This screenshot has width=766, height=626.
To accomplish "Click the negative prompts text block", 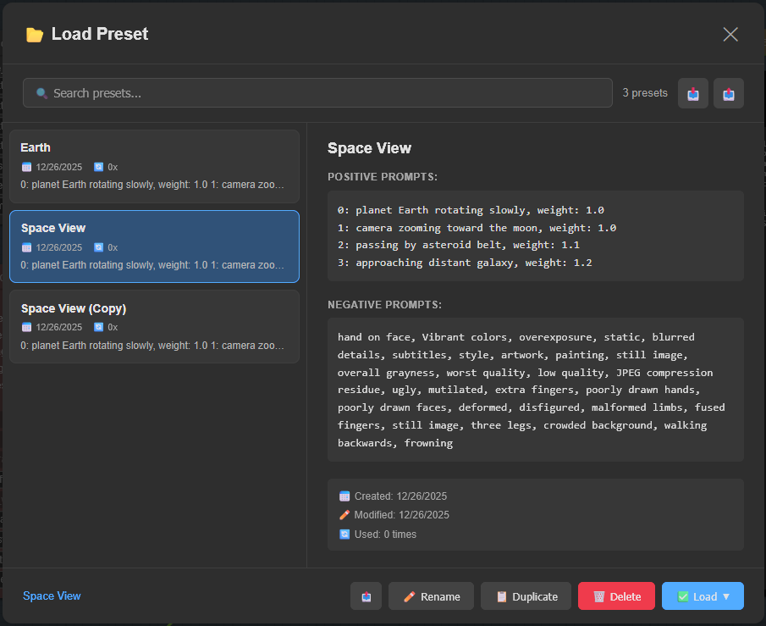I will point(536,390).
